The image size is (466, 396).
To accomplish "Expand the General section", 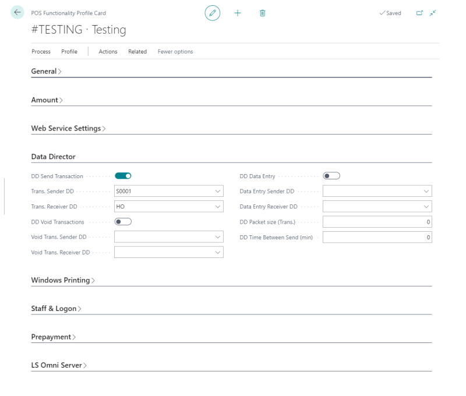I will click(46, 71).
